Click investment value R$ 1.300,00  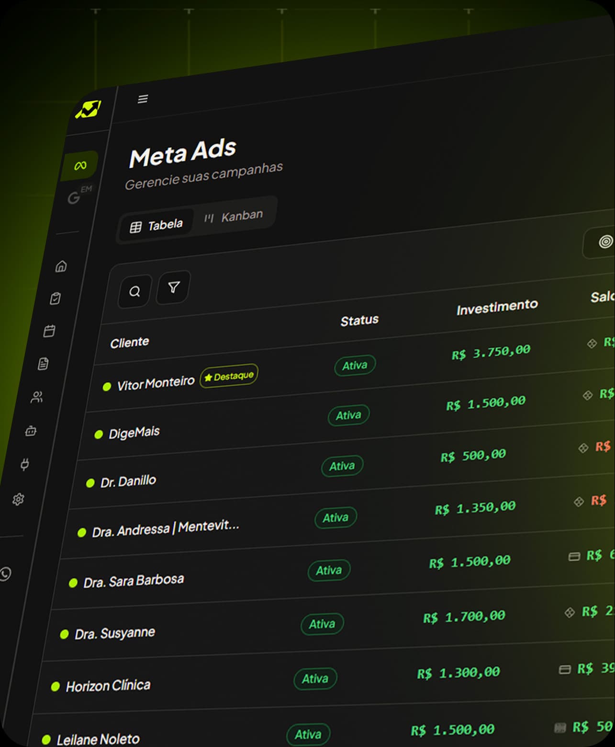click(x=458, y=673)
